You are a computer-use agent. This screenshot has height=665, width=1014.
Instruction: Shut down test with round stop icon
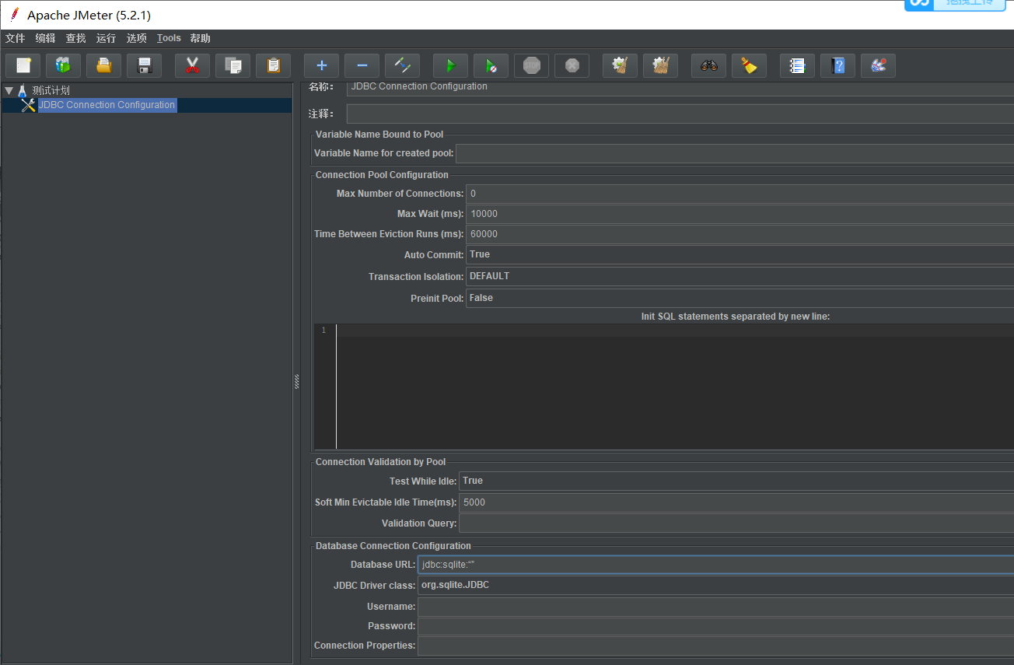coord(572,66)
